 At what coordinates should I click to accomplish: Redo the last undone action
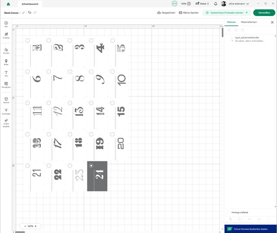[35, 13]
